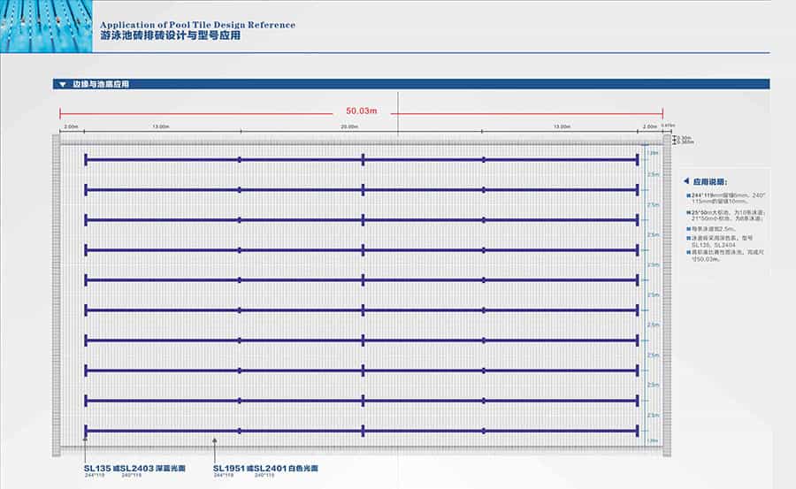Click Application of Pool Tile Design Reference heading
Screen dimensions: 796x489
(x=197, y=26)
